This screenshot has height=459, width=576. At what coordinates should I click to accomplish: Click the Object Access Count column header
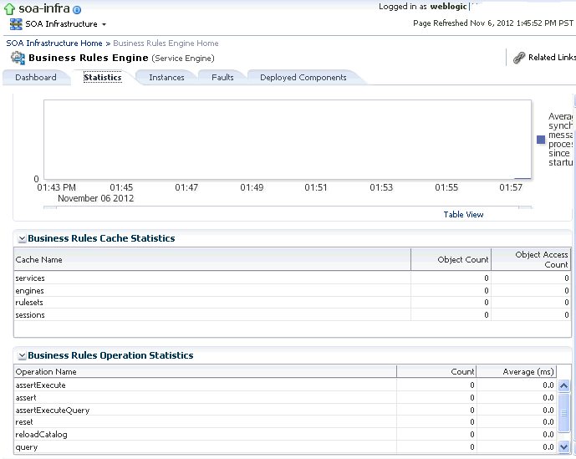point(531,260)
